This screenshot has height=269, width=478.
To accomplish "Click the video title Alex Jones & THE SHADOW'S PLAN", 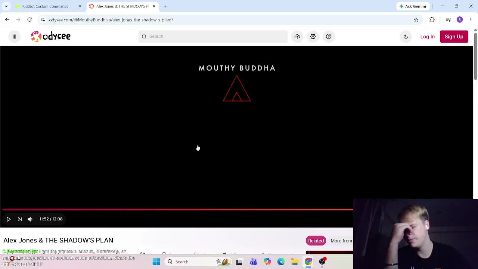I will [x=58, y=240].
